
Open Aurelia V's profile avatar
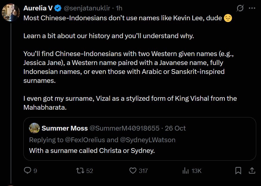pyautogui.click(x=11, y=13)
